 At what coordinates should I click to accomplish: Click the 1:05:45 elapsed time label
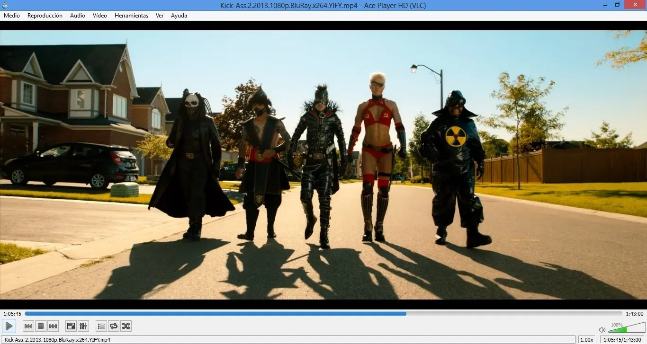coord(12,314)
